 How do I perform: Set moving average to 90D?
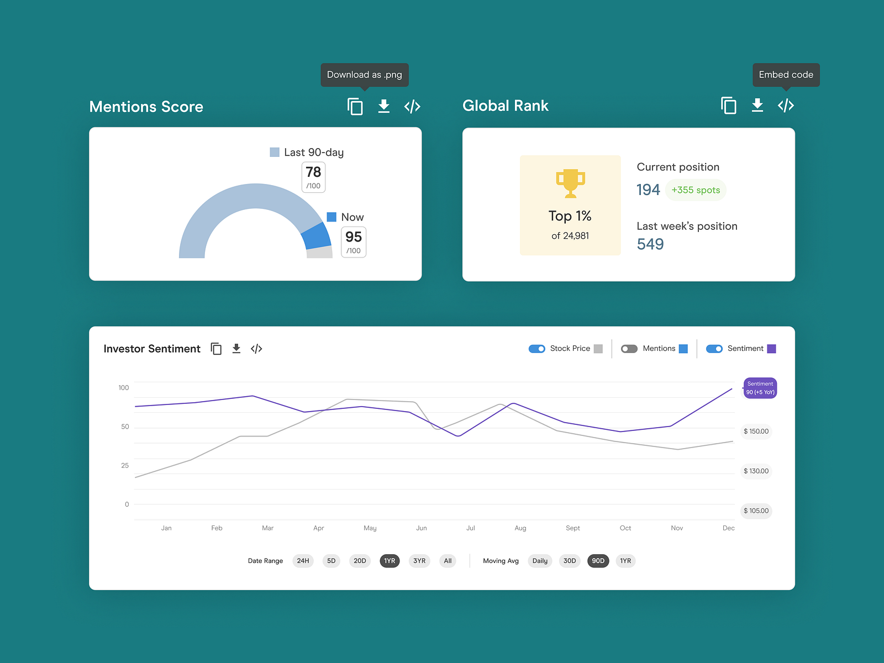[598, 561]
